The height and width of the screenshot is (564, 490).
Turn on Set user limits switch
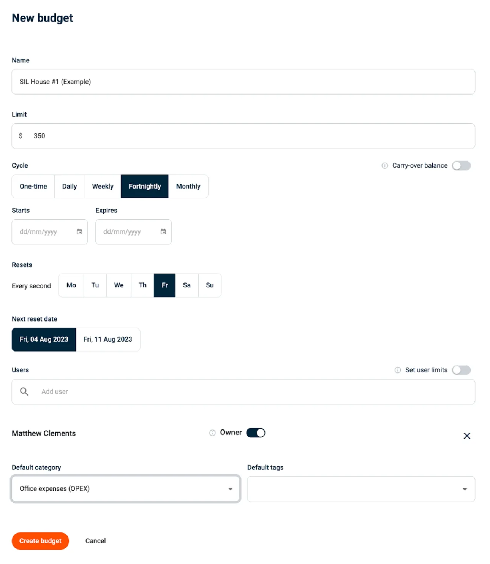click(x=461, y=370)
